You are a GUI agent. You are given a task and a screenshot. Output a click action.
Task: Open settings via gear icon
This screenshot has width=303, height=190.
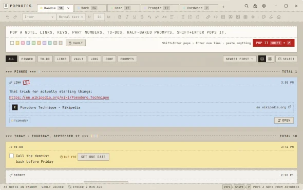[264, 6]
